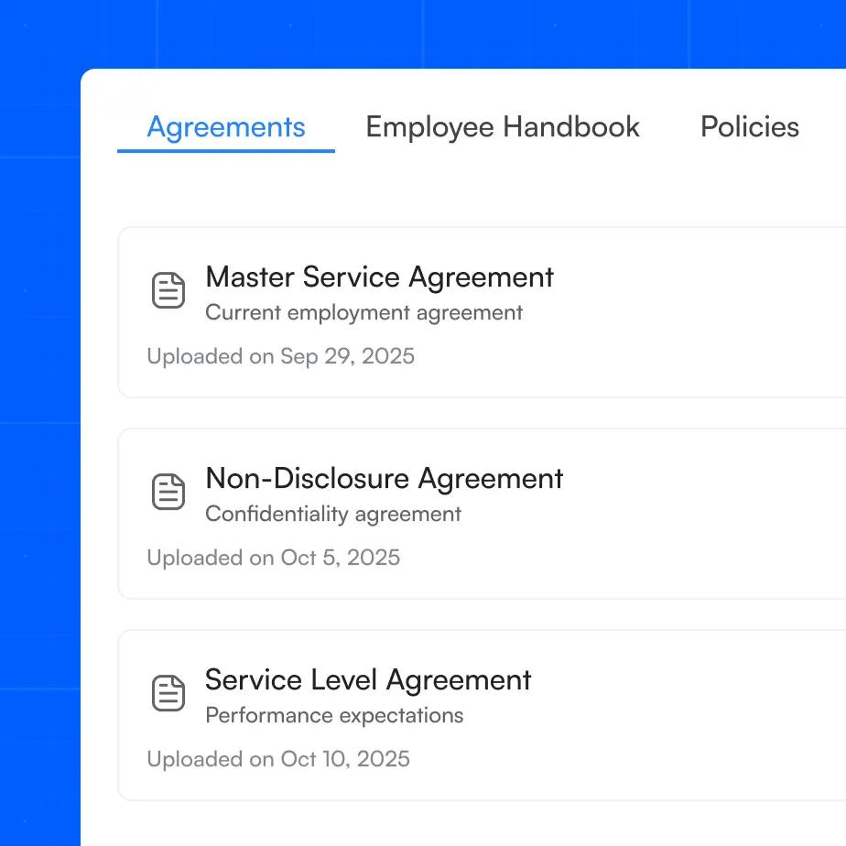The height and width of the screenshot is (846, 846).
Task: Select the Policies tab
Action: tap(750, 127)
